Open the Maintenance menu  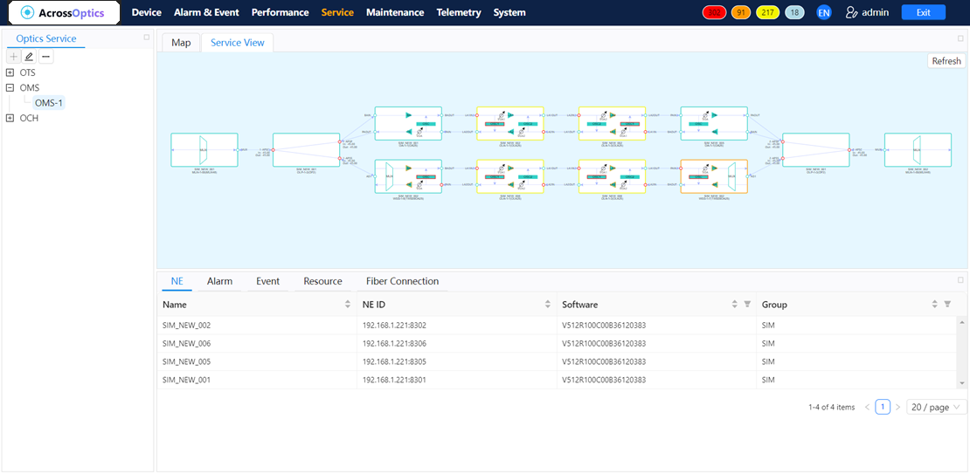[395, 12]
